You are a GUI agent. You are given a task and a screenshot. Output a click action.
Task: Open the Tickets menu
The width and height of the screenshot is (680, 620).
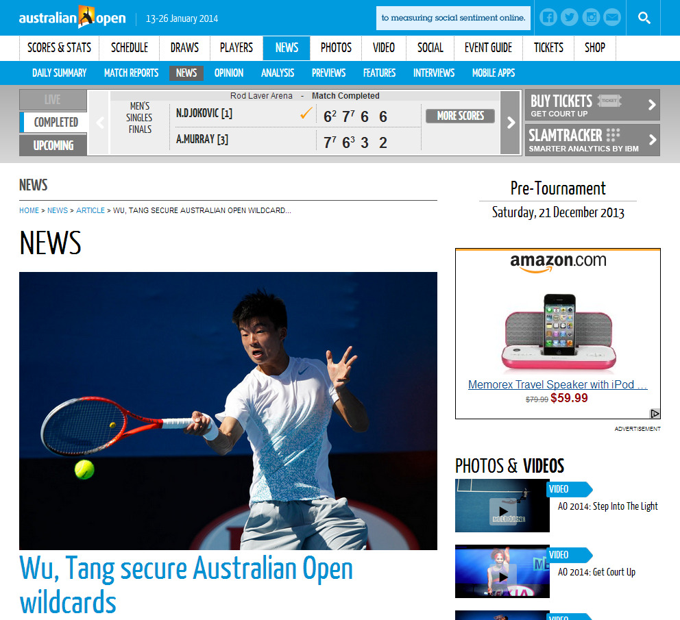click(x=548, y=48)
